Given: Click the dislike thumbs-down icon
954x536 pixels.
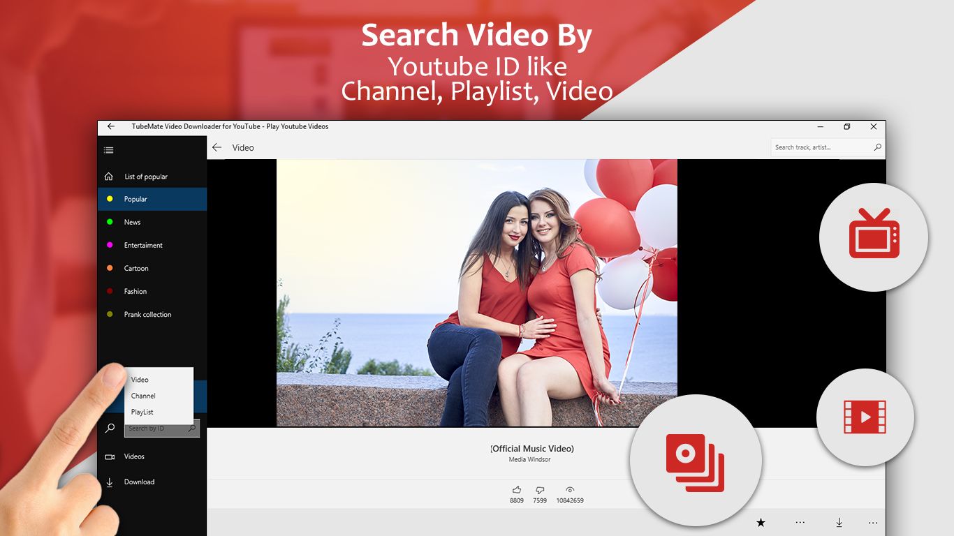Looking at the screenshot, I should point(540,490).
